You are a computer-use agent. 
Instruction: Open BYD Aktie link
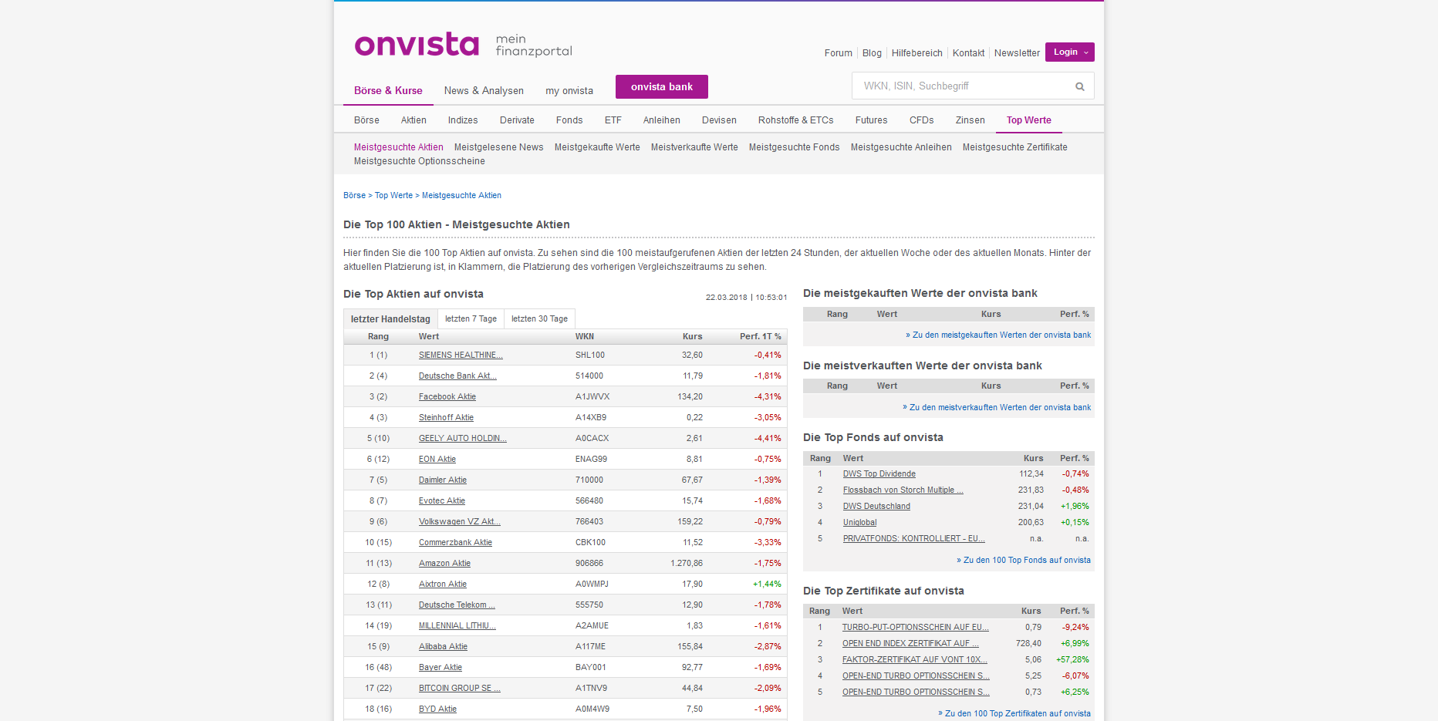[437, 709]
